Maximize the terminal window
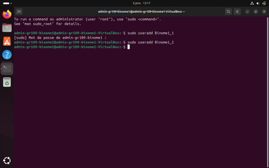Viewport: 269px width, 168px height. 255,12
